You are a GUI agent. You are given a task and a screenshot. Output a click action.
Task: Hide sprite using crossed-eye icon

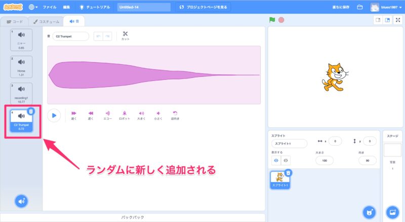(x=286, y=160)
